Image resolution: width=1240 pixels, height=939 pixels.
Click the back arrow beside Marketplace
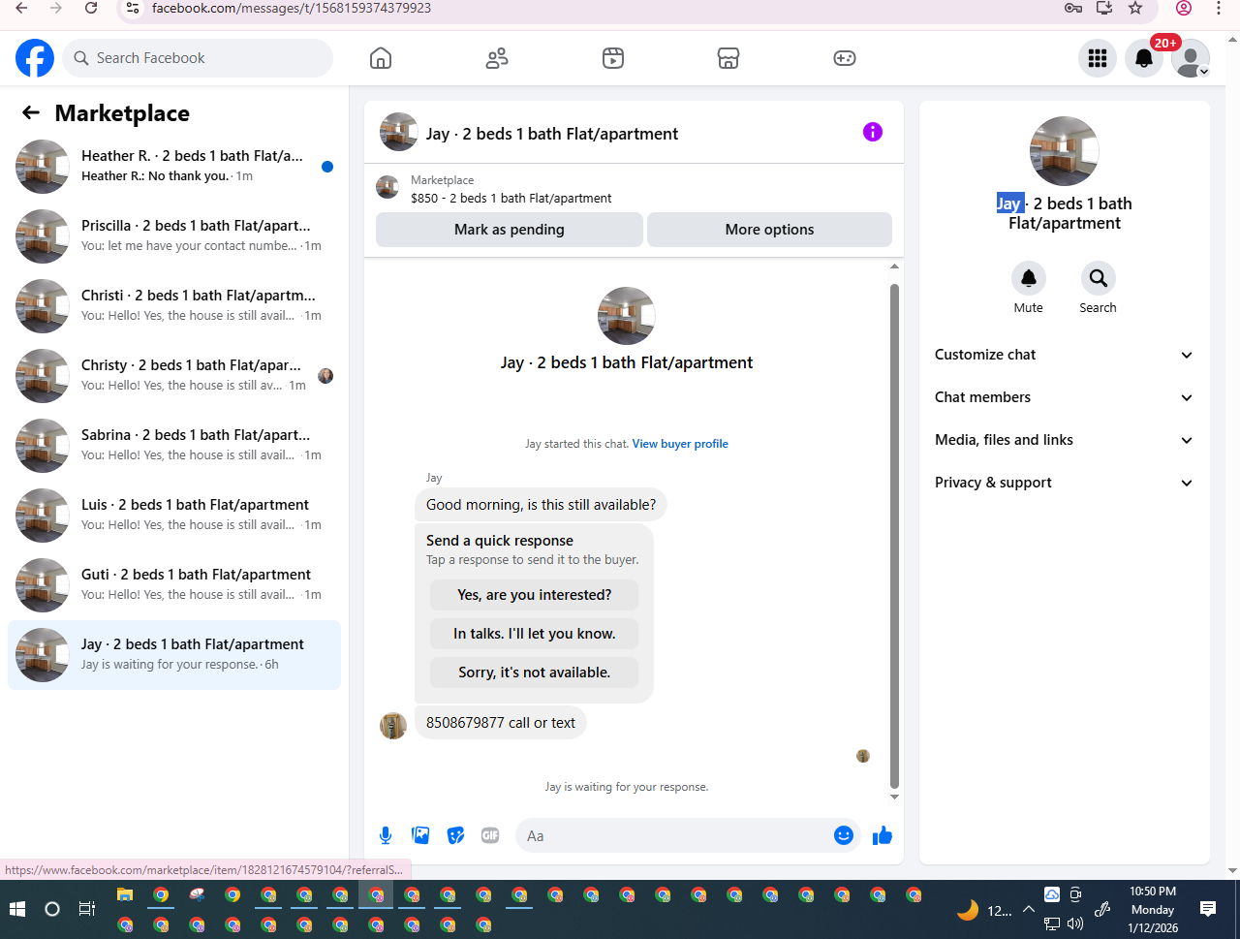click(x=31, y=113)
